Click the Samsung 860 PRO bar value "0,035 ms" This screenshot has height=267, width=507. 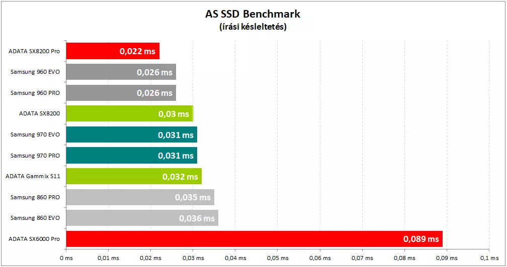coord(193,197)
